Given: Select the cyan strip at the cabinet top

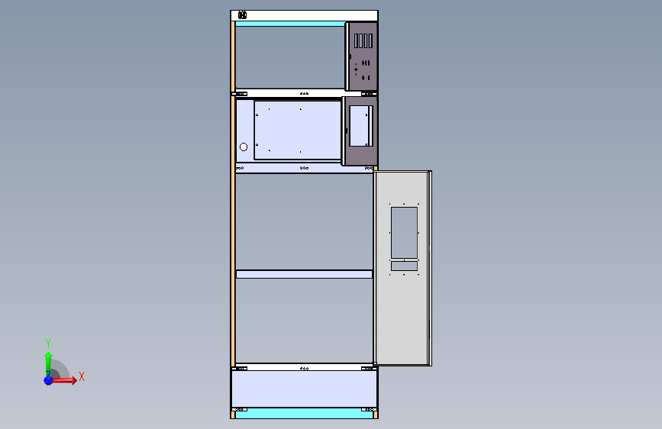Looking at the screenshot, I should click(x=290, y=24).
